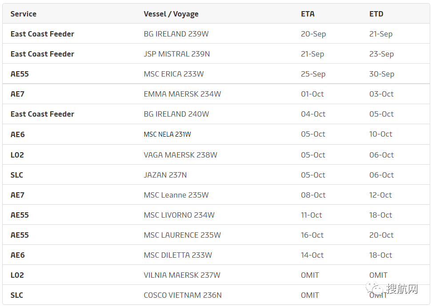Select MSC NELA 231W voyage

pos(167,134)
